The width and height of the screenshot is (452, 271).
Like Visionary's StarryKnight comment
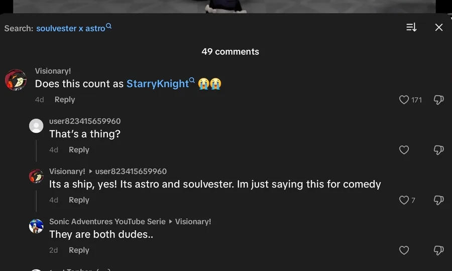point(404,100)
